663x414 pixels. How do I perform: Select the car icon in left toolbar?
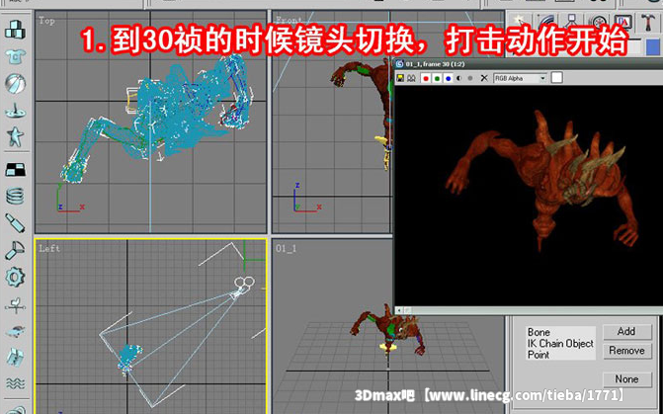[15, 332]
